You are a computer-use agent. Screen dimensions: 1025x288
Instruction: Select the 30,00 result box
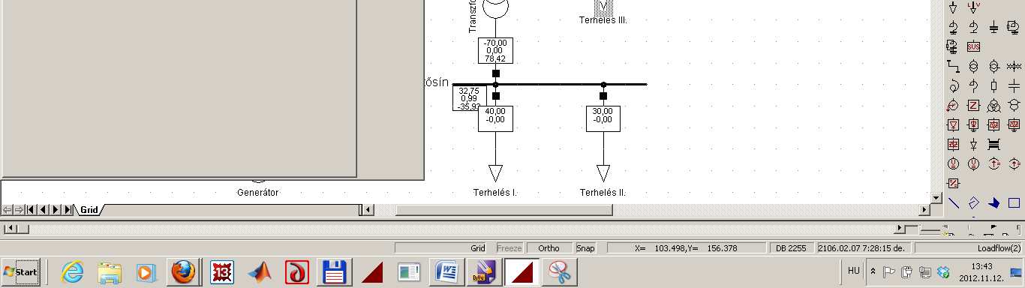click(603, 118)
